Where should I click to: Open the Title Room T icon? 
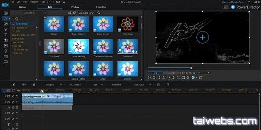click(6, 34)
